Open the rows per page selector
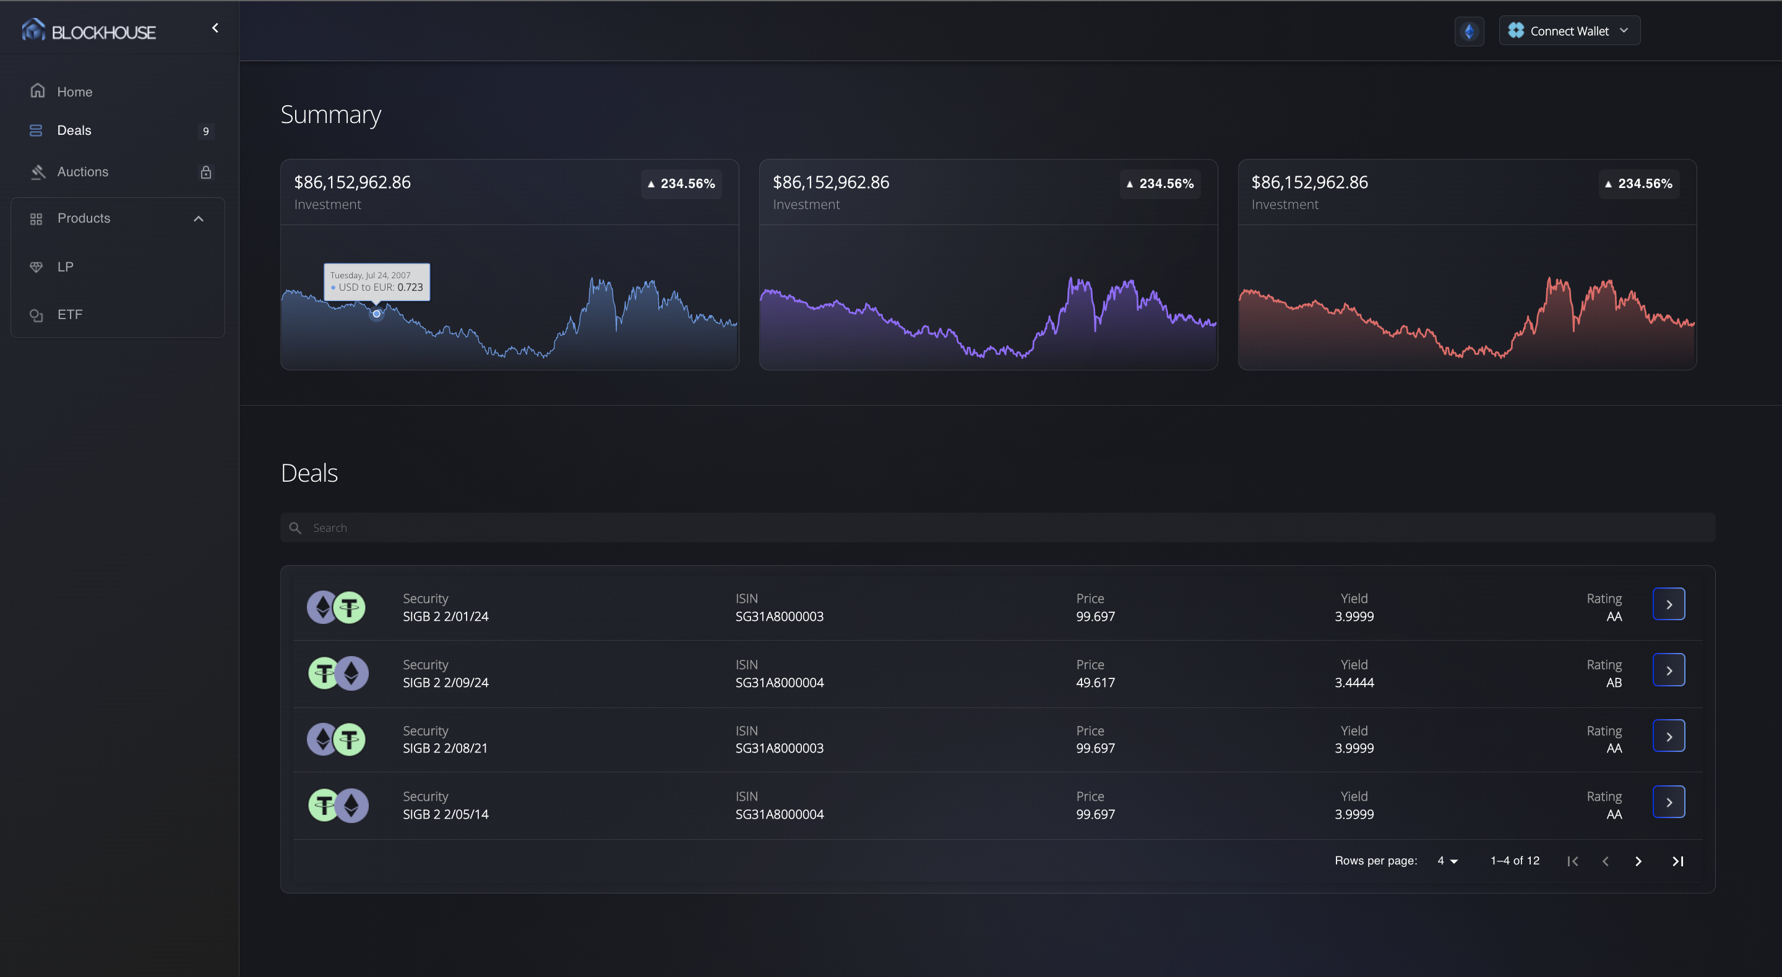Viewport: 1782px width, 977px height. point(1447,861)
